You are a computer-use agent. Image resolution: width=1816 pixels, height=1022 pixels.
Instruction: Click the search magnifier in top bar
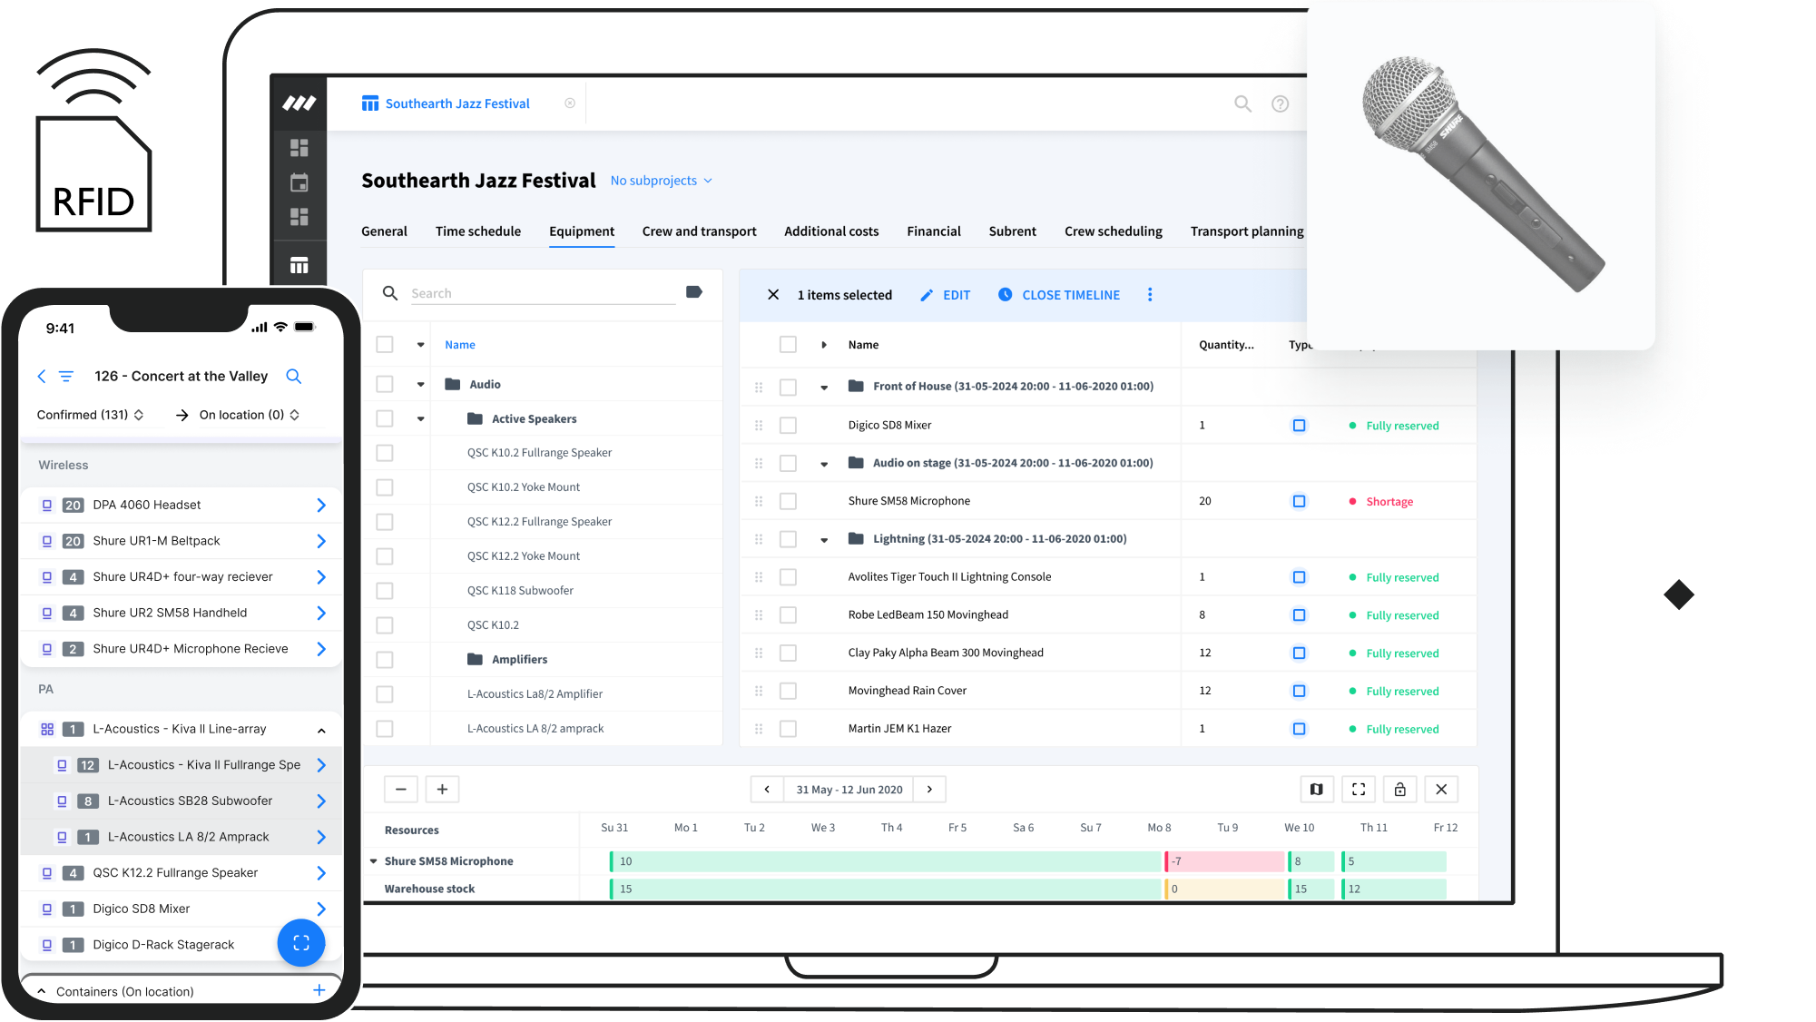1242,103
